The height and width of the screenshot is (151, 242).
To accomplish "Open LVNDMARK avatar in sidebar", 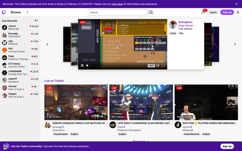I will click(x=5, y=73).
